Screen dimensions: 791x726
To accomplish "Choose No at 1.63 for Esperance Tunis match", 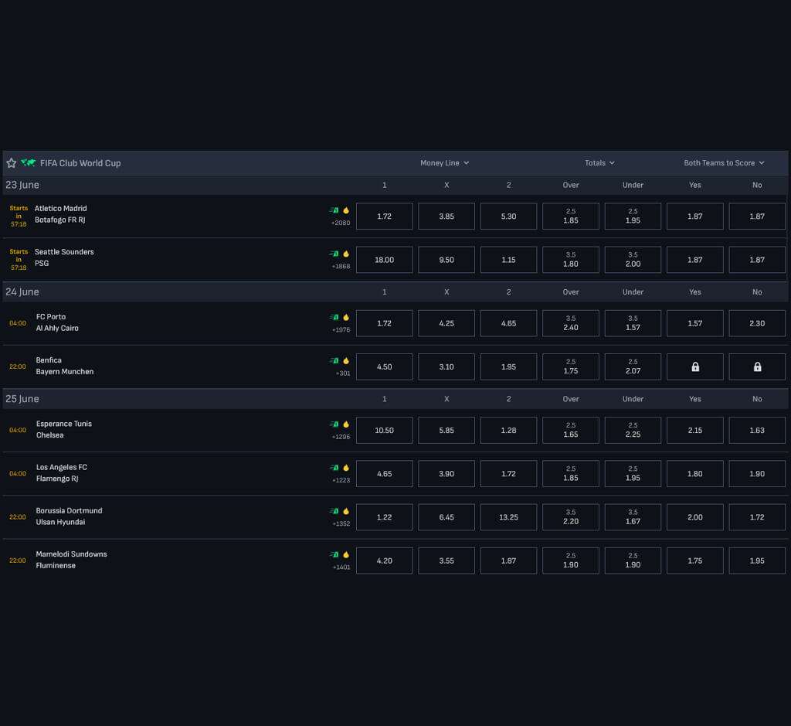I will point(757,430).
